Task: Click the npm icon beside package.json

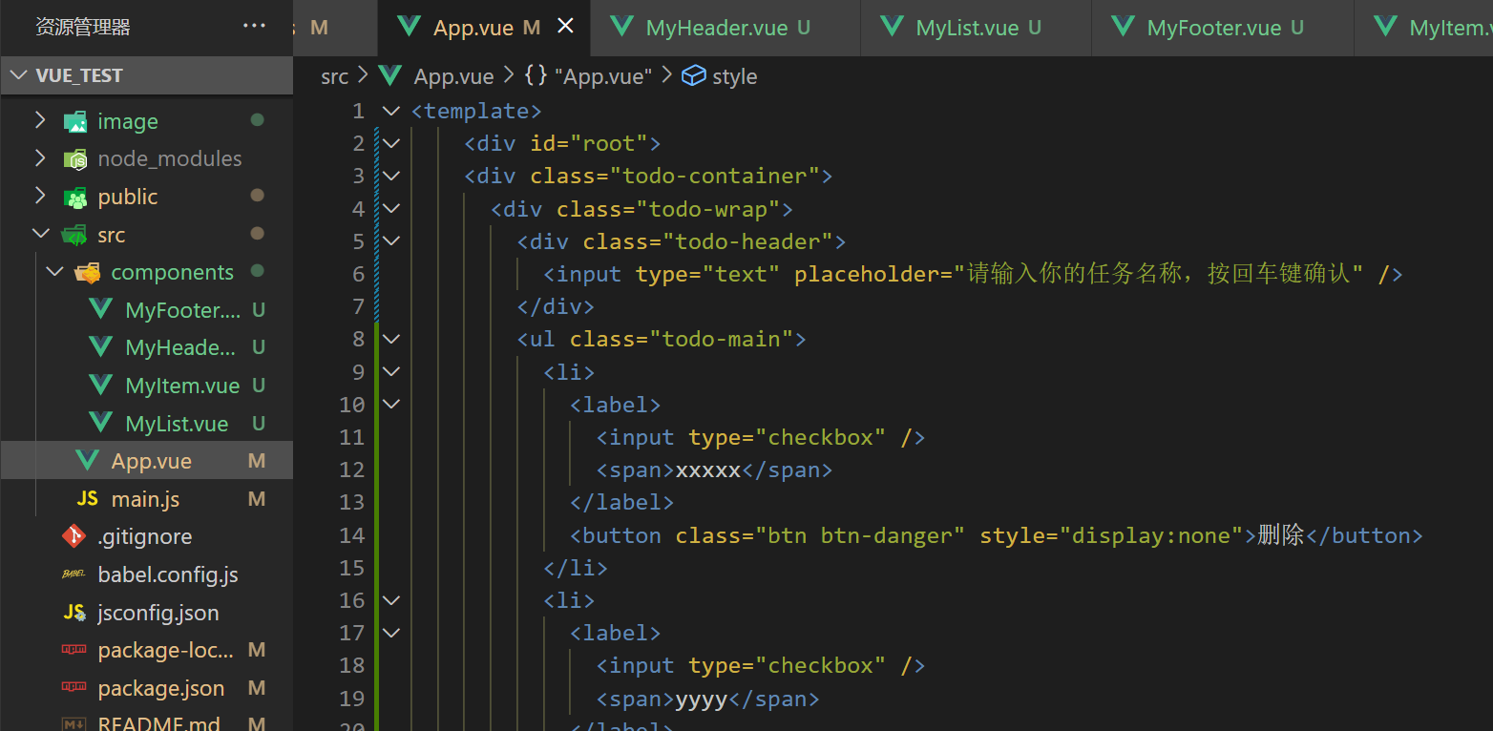Action: [x=74, y=688]
